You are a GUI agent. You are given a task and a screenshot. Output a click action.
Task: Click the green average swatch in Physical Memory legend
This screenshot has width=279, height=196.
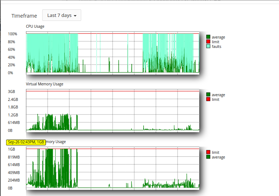[208, 157]
